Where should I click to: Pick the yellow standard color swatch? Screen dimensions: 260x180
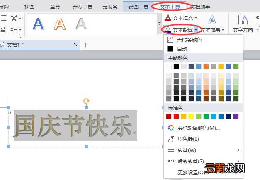(x=191, y=116)
